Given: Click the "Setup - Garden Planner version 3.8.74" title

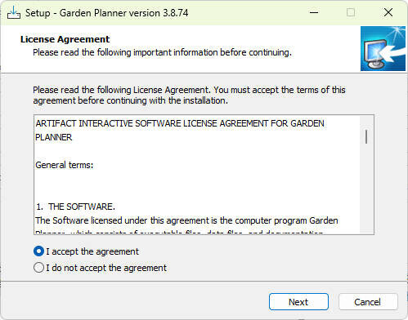Looking at the screenshot, I should (x=106, y=13).
